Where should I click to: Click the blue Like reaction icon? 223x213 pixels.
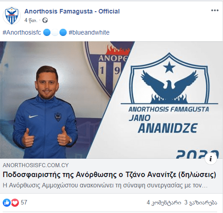coord(7,203)
